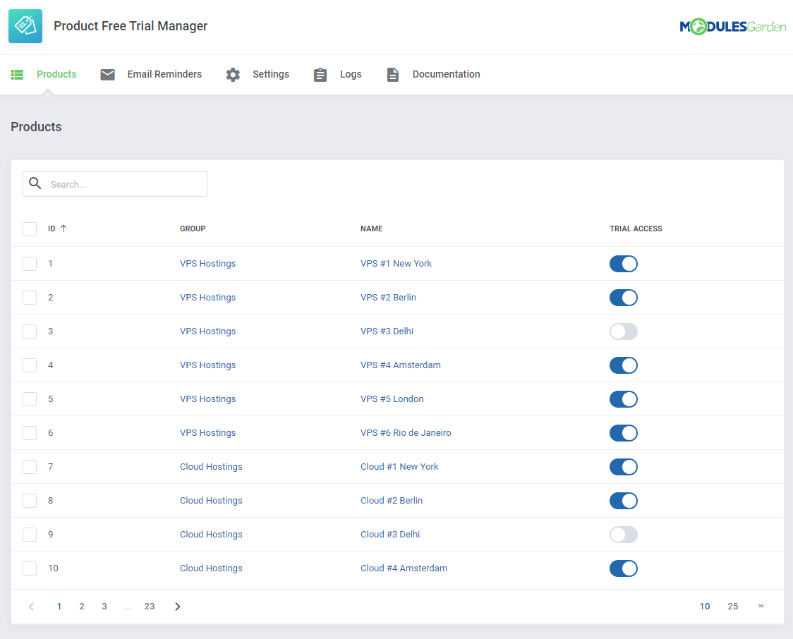Select checkbox for product ID 5
Screen dimensions: 793x639
coord(30,399)
